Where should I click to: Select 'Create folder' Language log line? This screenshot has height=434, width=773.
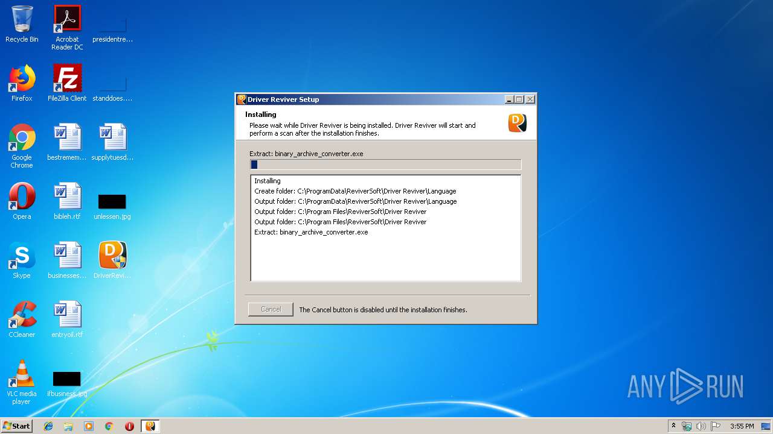pyautogui.click(x=355, y=191)
